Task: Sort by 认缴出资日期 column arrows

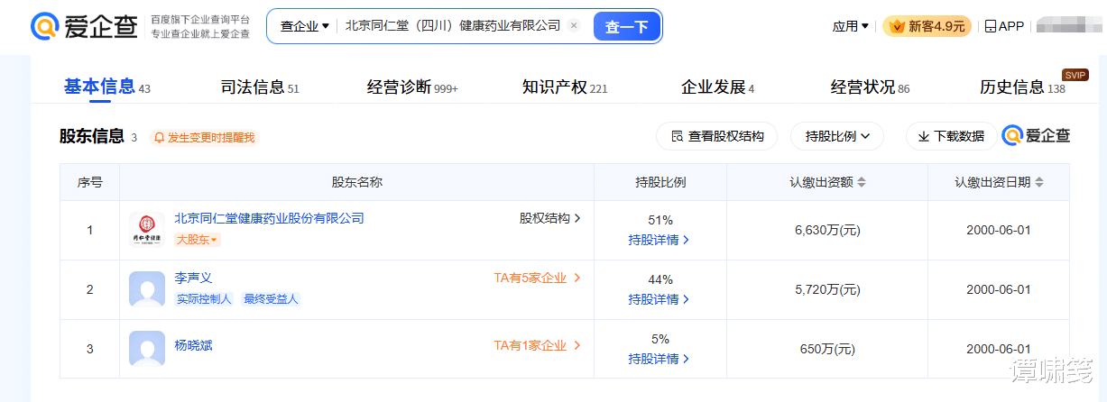Action: click(1039, 182)
